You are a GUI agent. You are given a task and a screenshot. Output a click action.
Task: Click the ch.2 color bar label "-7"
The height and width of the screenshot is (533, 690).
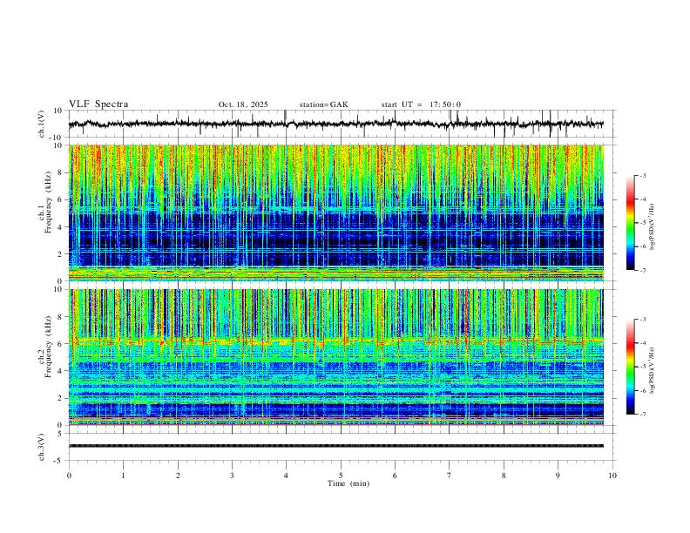(x=642, y=415)
